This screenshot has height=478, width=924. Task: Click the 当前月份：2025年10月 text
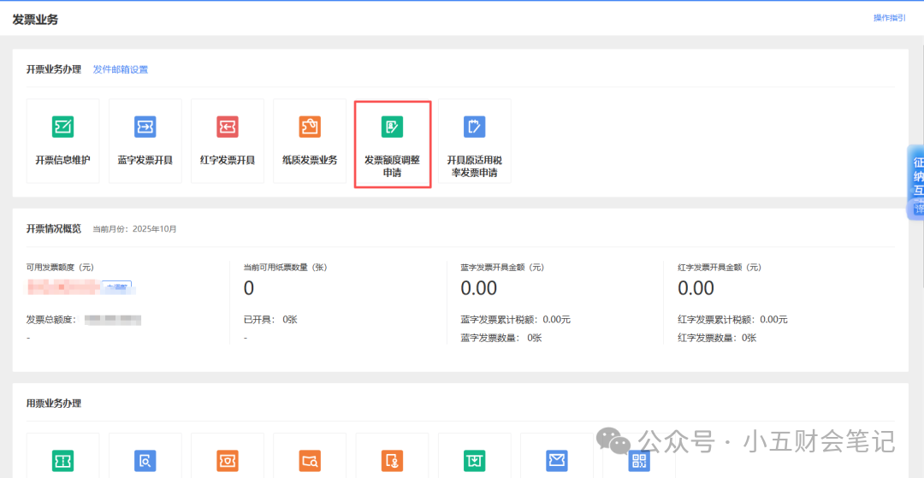(135, 228)
